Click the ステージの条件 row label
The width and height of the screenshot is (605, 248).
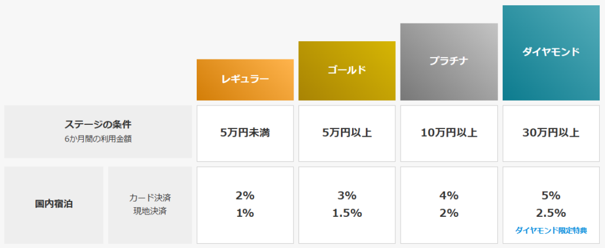98,124
